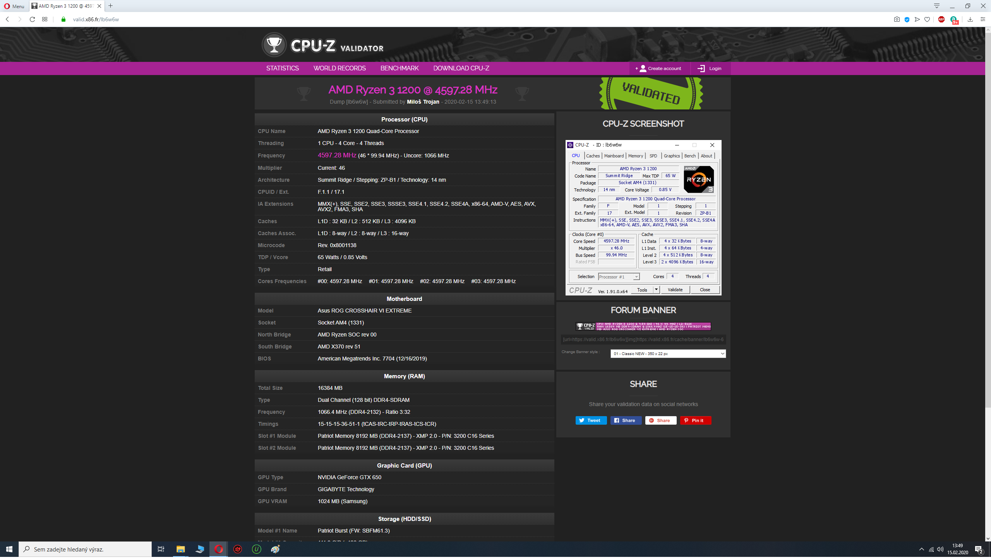Open File Explorer from the taskbar
The height and width of the screenshot is (560, 991).
pos(180,549)
